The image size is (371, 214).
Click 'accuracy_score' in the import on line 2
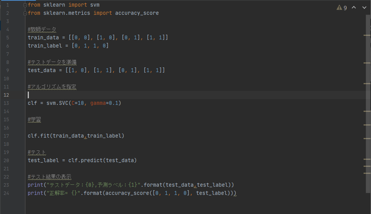[x=137, y=13]
